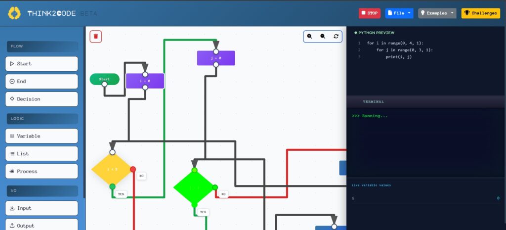Add an Input block from sidebar
The height and width of the screenshot is (230, 506).
tap(42, 208)
